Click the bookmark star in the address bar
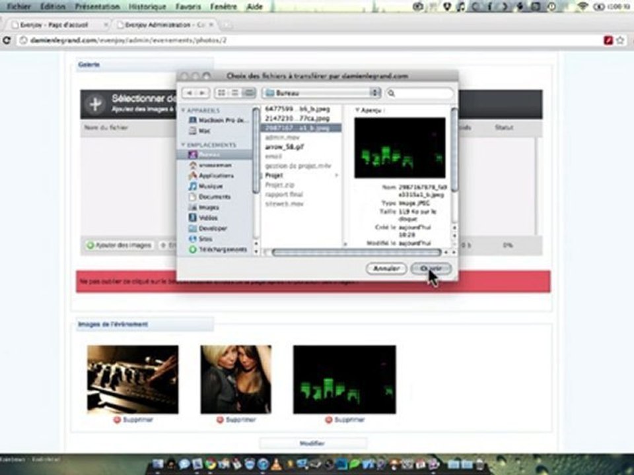 pyautogui.click(x=621, y=40)
